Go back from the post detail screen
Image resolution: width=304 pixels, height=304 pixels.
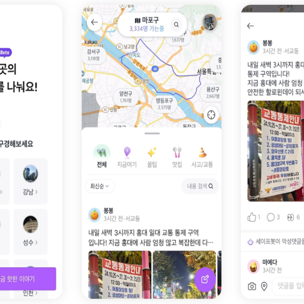tap(250, 26)
